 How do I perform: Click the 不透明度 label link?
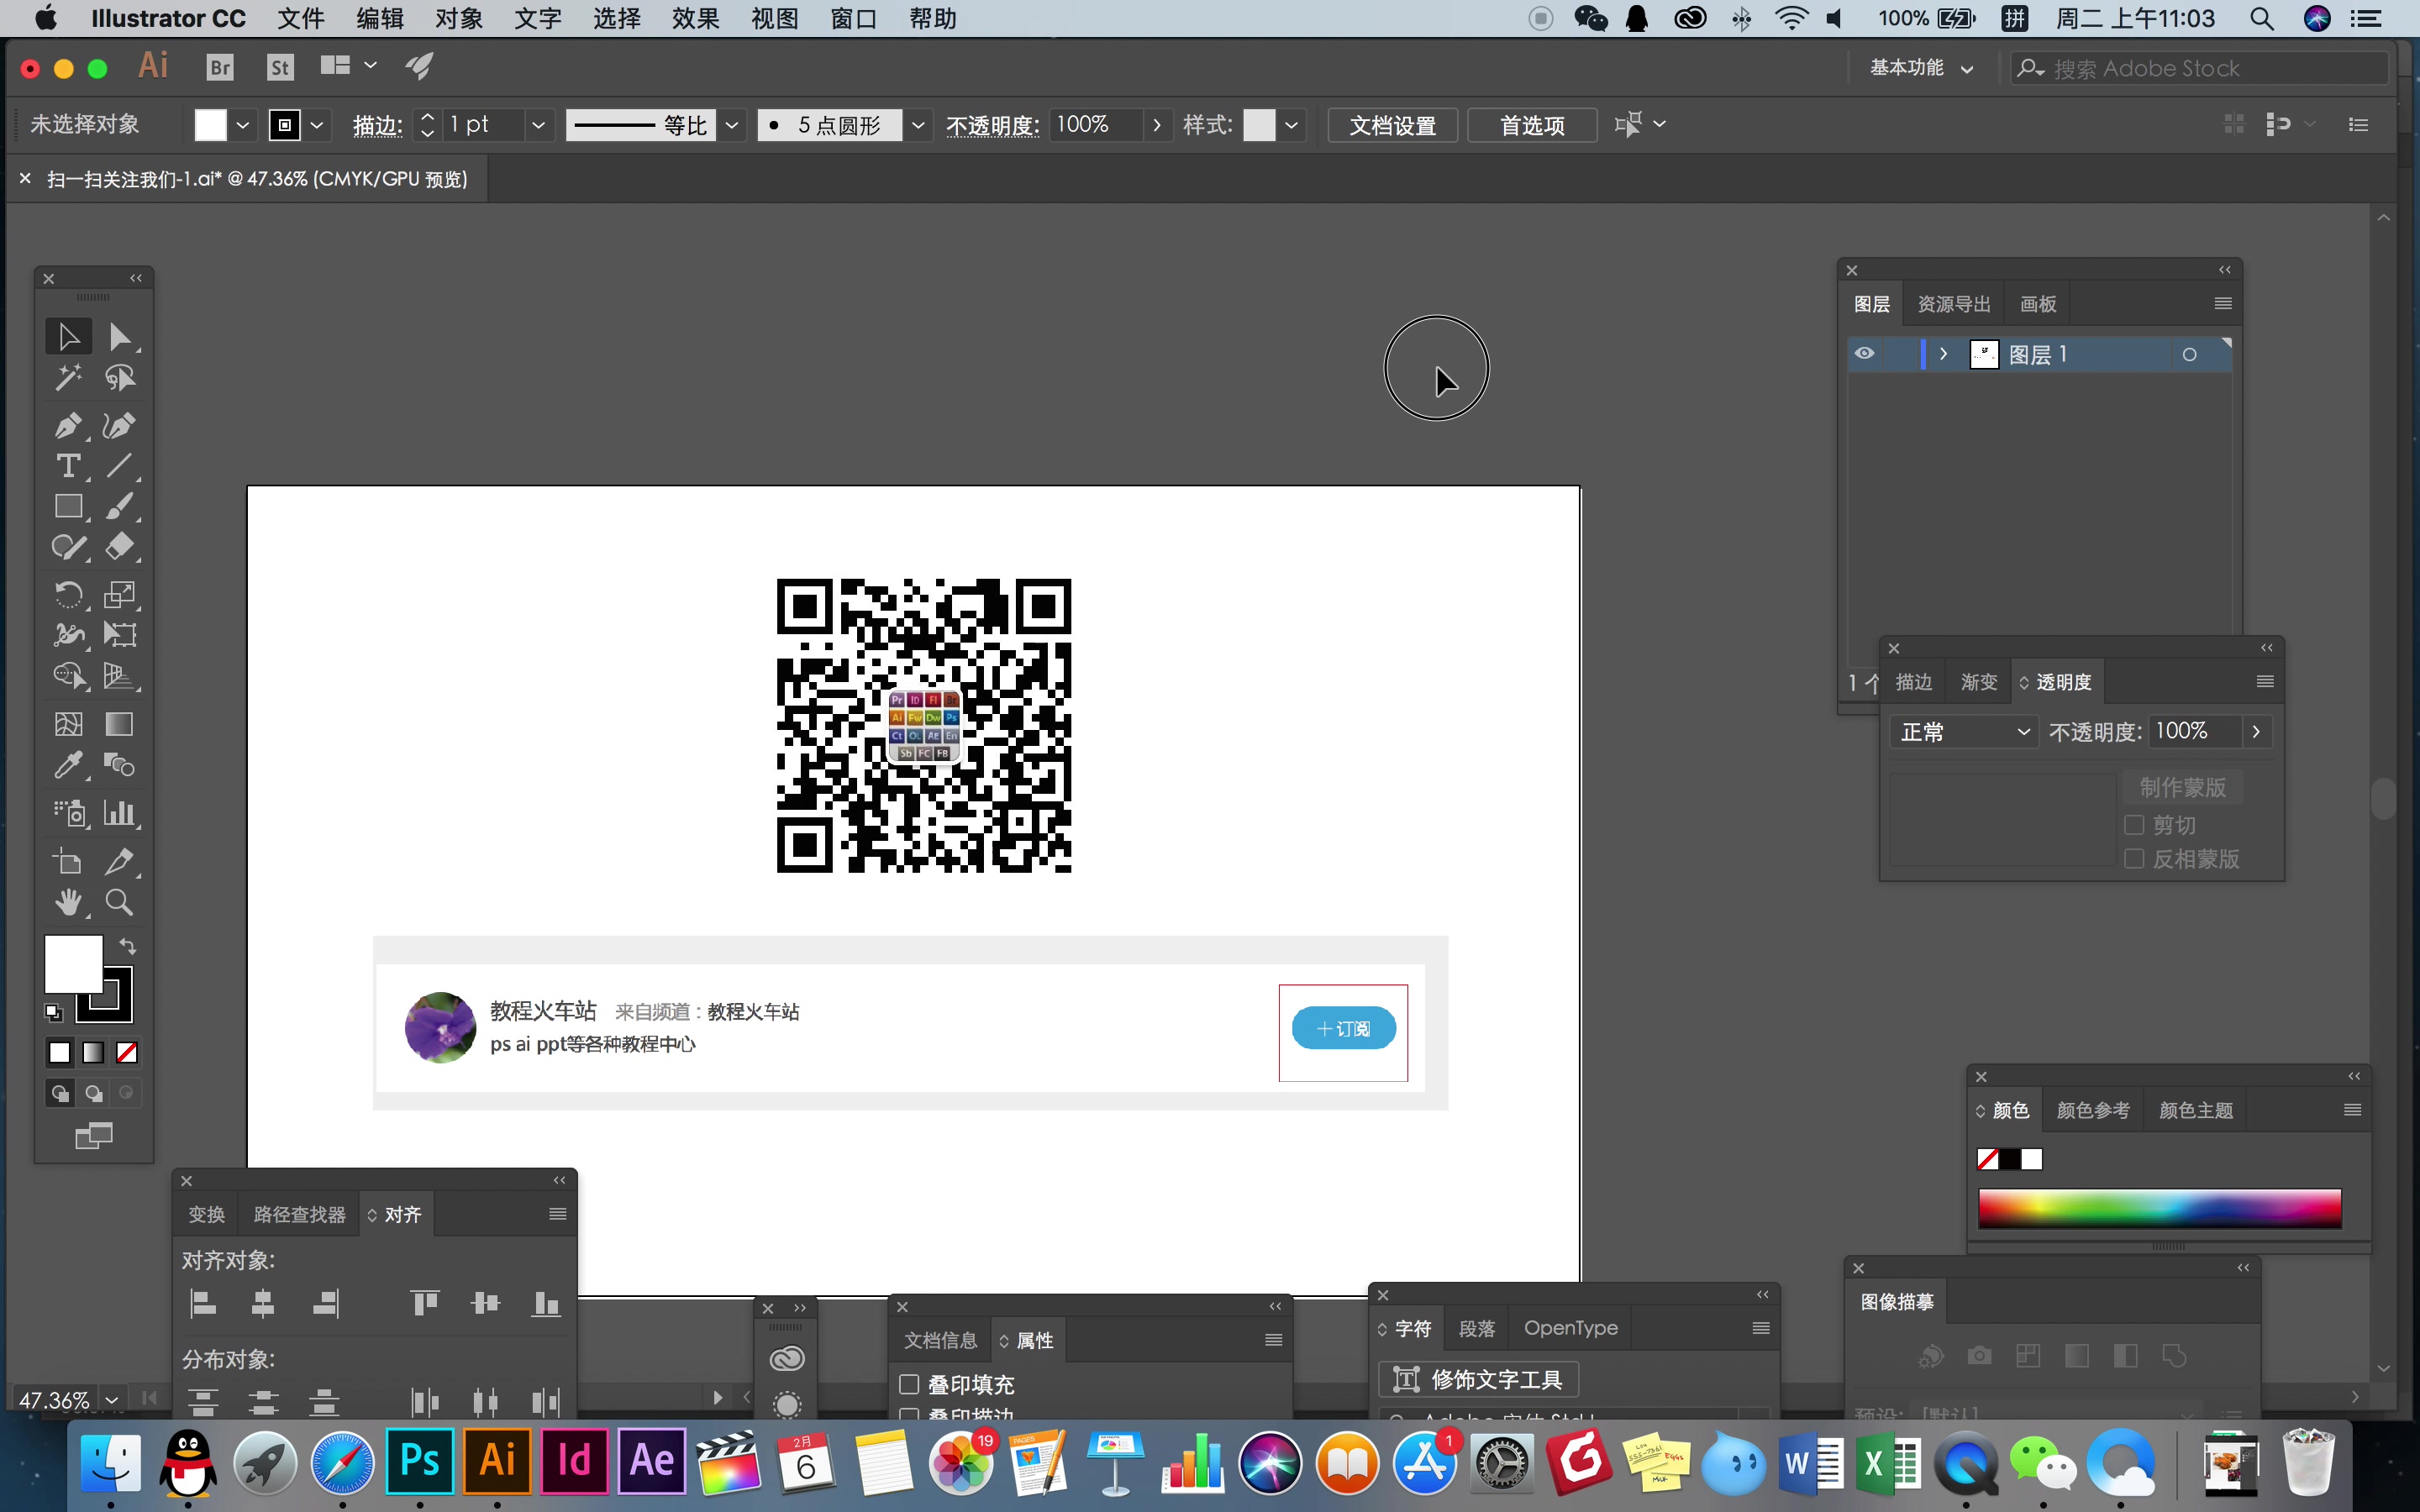coord(992,125)
